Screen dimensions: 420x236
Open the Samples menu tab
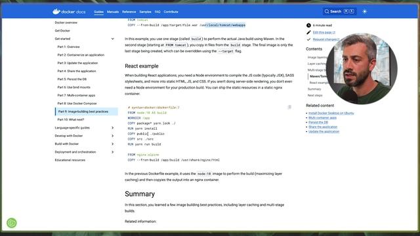tap(145, 12)
